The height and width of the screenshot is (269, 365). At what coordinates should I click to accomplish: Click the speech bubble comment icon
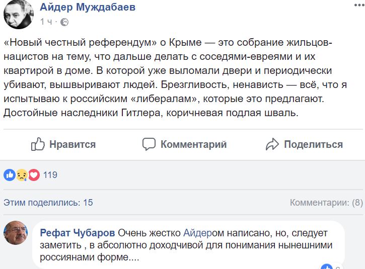(x=149, y=144)
